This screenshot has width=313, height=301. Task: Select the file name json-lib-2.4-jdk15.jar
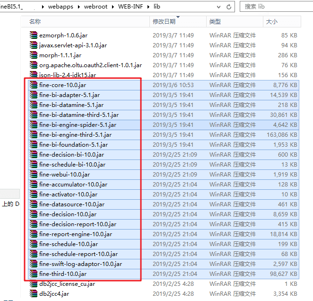pyautogui.click(x=68, y=75)
